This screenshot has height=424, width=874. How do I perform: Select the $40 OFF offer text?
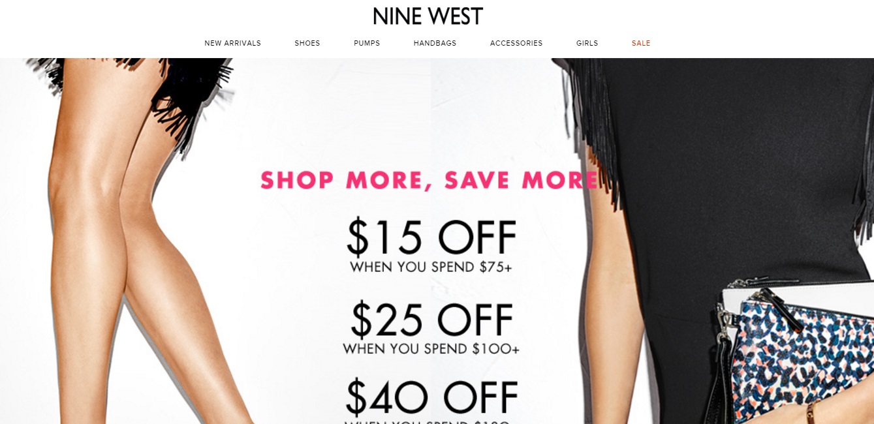(x=431, y=397)
